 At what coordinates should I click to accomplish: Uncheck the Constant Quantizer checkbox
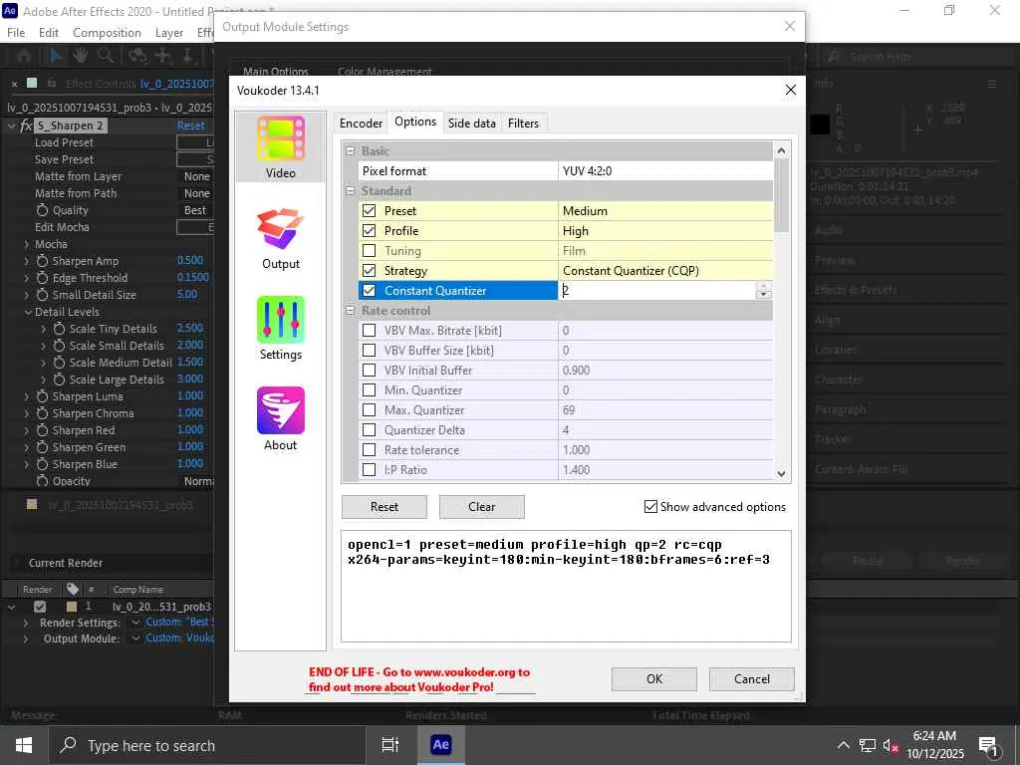click(x=369, y=291)
